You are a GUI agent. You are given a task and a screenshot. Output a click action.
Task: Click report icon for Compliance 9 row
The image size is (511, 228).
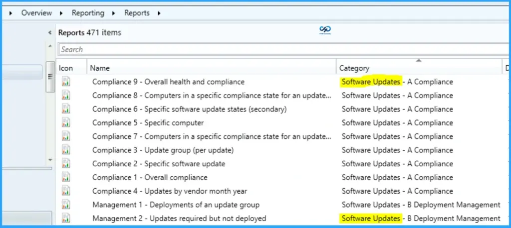pyautogui.click(x=66, y=82)
